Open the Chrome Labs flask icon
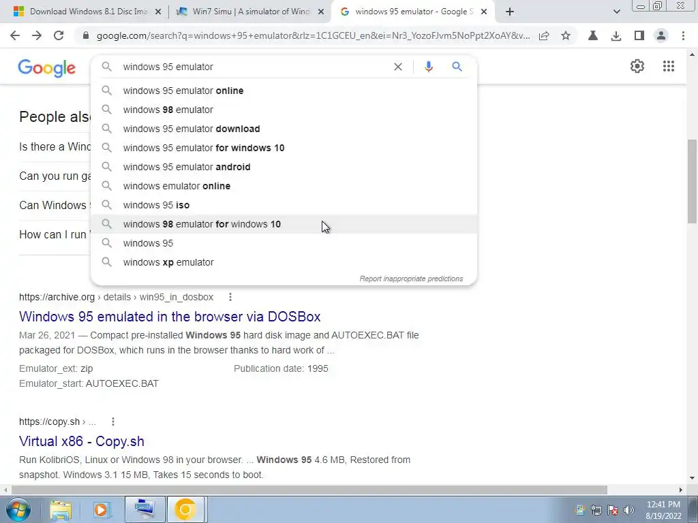This screenshot has height=523, width=698. coord(593,35)
